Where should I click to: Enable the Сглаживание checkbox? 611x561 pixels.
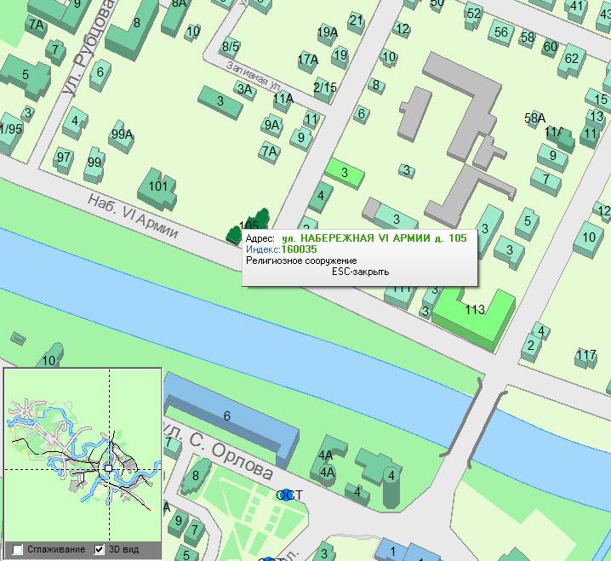coord(18,549)
